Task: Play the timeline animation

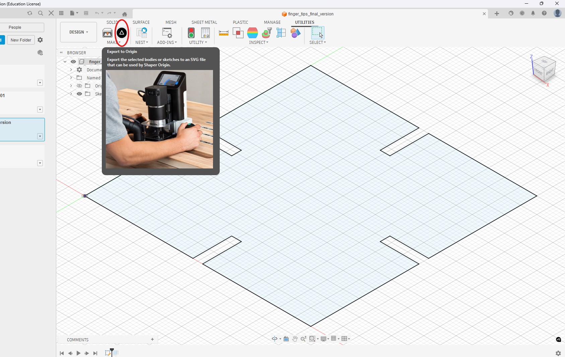Action: click(x=78, y=353)
